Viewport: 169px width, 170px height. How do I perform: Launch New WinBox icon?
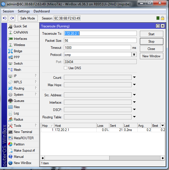pyautogui.click(x=10, y=163)
